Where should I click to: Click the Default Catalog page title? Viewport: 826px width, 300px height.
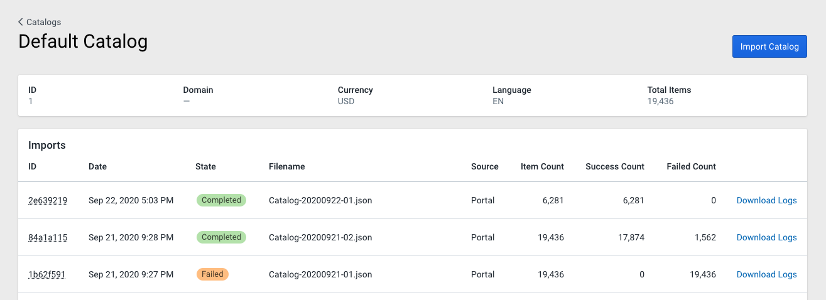point(83,41)
